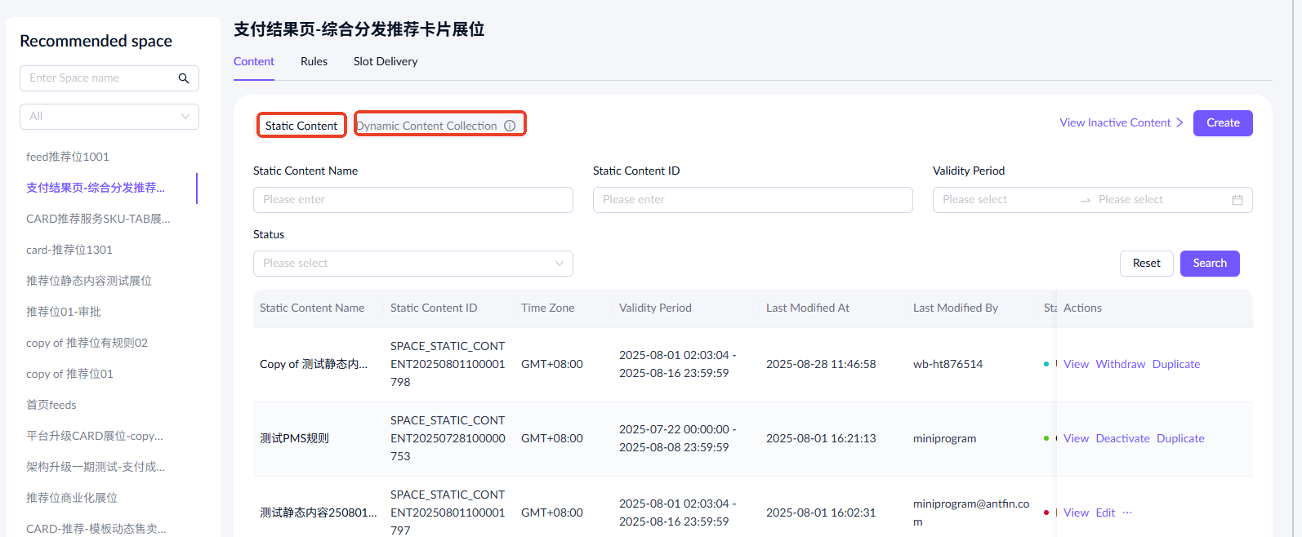
Task: Select CARD推荐服务SKU-TAB展 in sidebar
Action: click(x=98, y=219)
